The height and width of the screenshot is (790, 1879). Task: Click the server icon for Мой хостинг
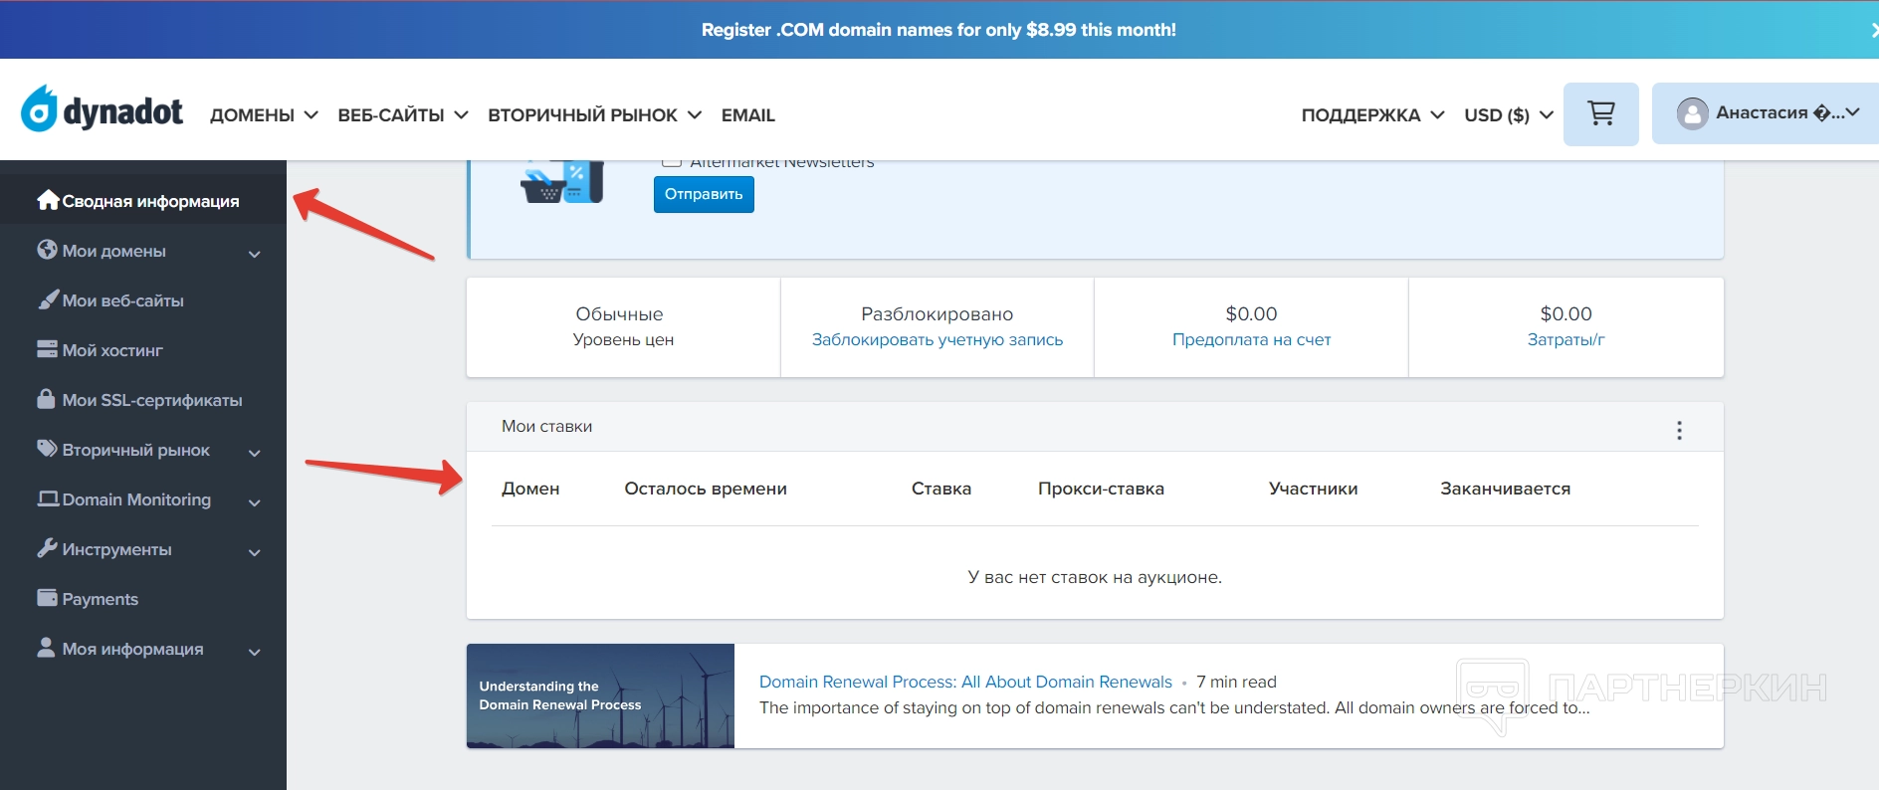point(47,349)
